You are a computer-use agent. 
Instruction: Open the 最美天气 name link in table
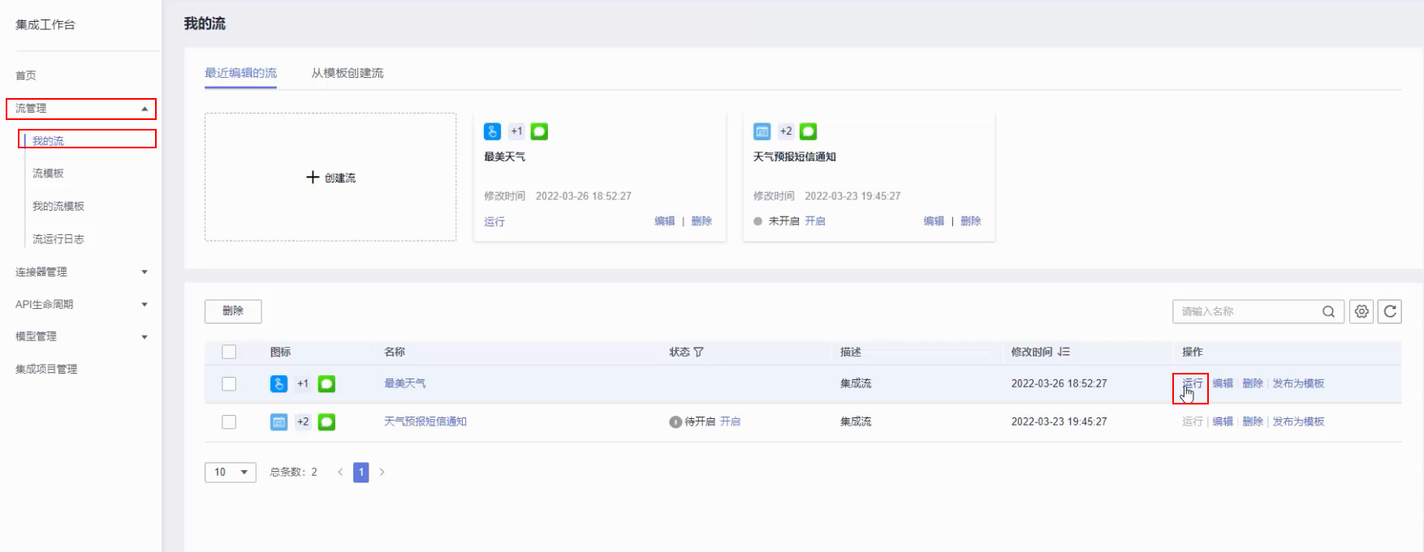(x=405, y=383)
